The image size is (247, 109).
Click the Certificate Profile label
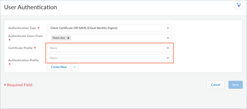tap(20, 48)
